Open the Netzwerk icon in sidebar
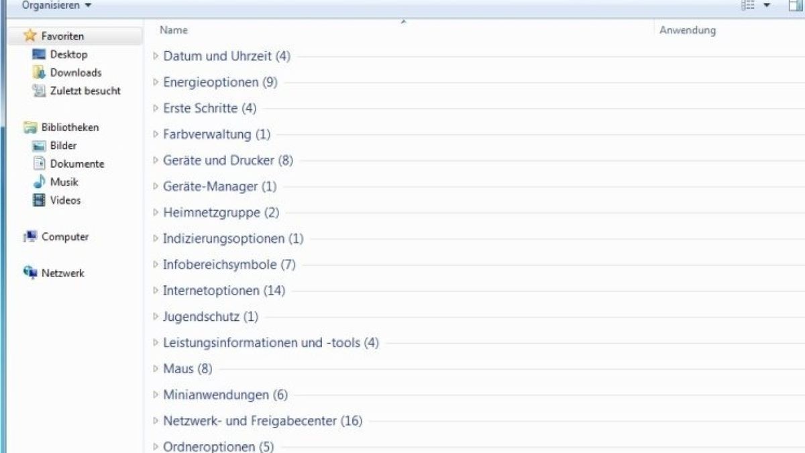 point(30,273)
